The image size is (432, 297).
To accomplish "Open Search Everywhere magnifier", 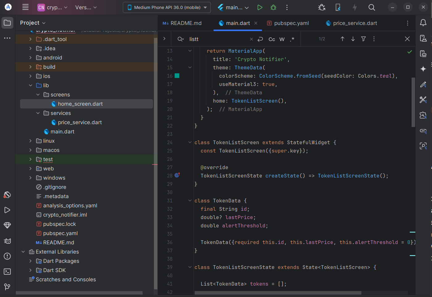I will (x=372, y=7).
